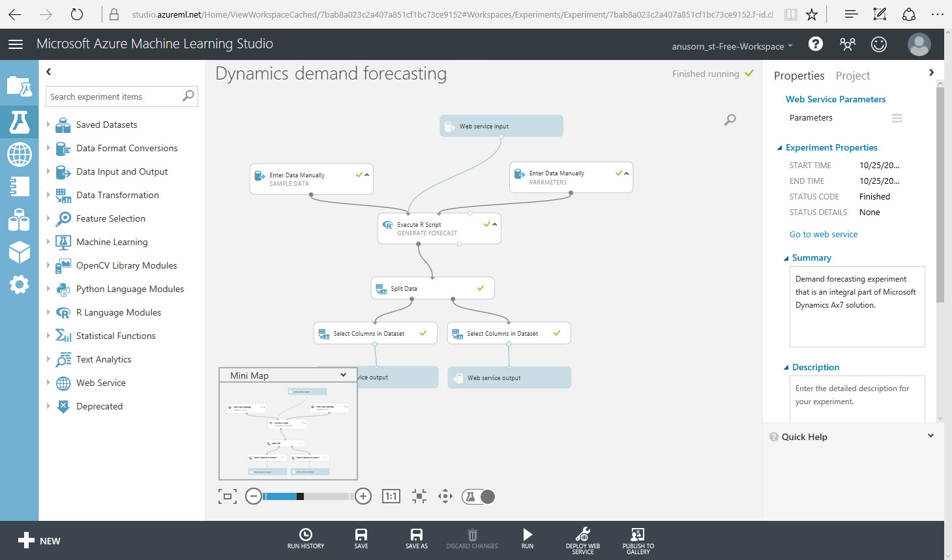Image resolution: width=952 pixels, height=560 pixels.
Task: Edit the experiment Summary text box
Action: [857, 306]
